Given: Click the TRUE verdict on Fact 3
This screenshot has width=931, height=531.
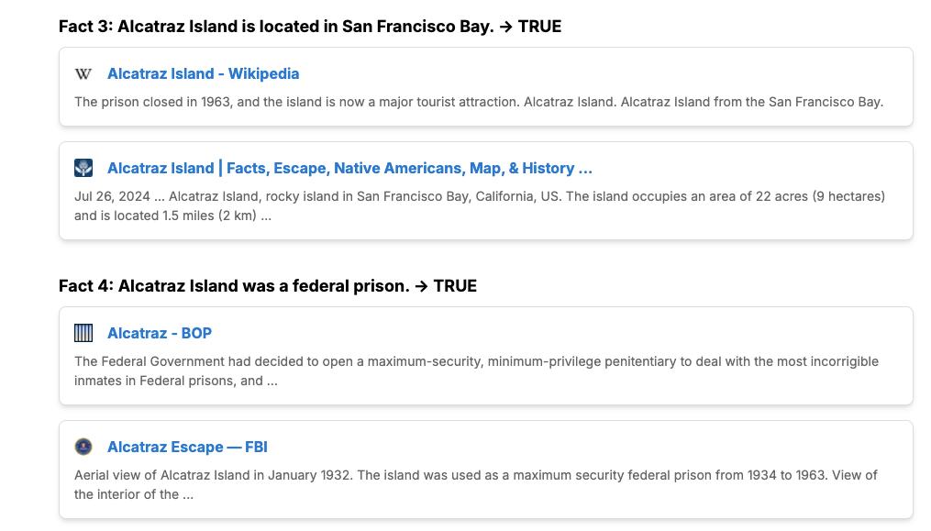Looking at the screenshot, I should pos(539,26).
